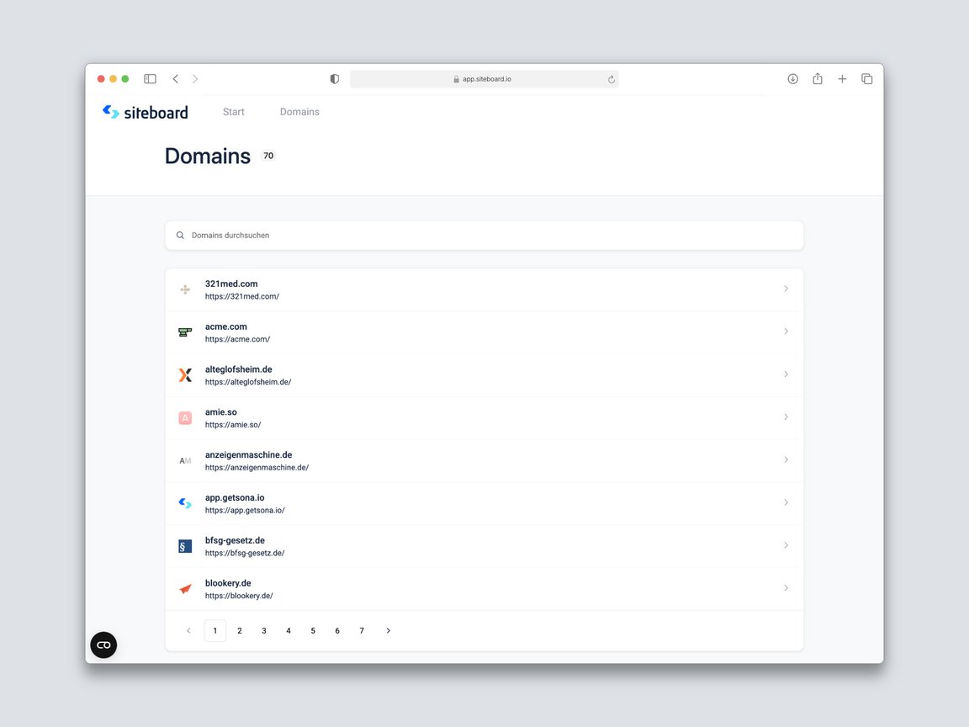Viewport: 969px width, 727px height.
Task: Click the app.getsona.io favicon
Action: pos(185,503)
